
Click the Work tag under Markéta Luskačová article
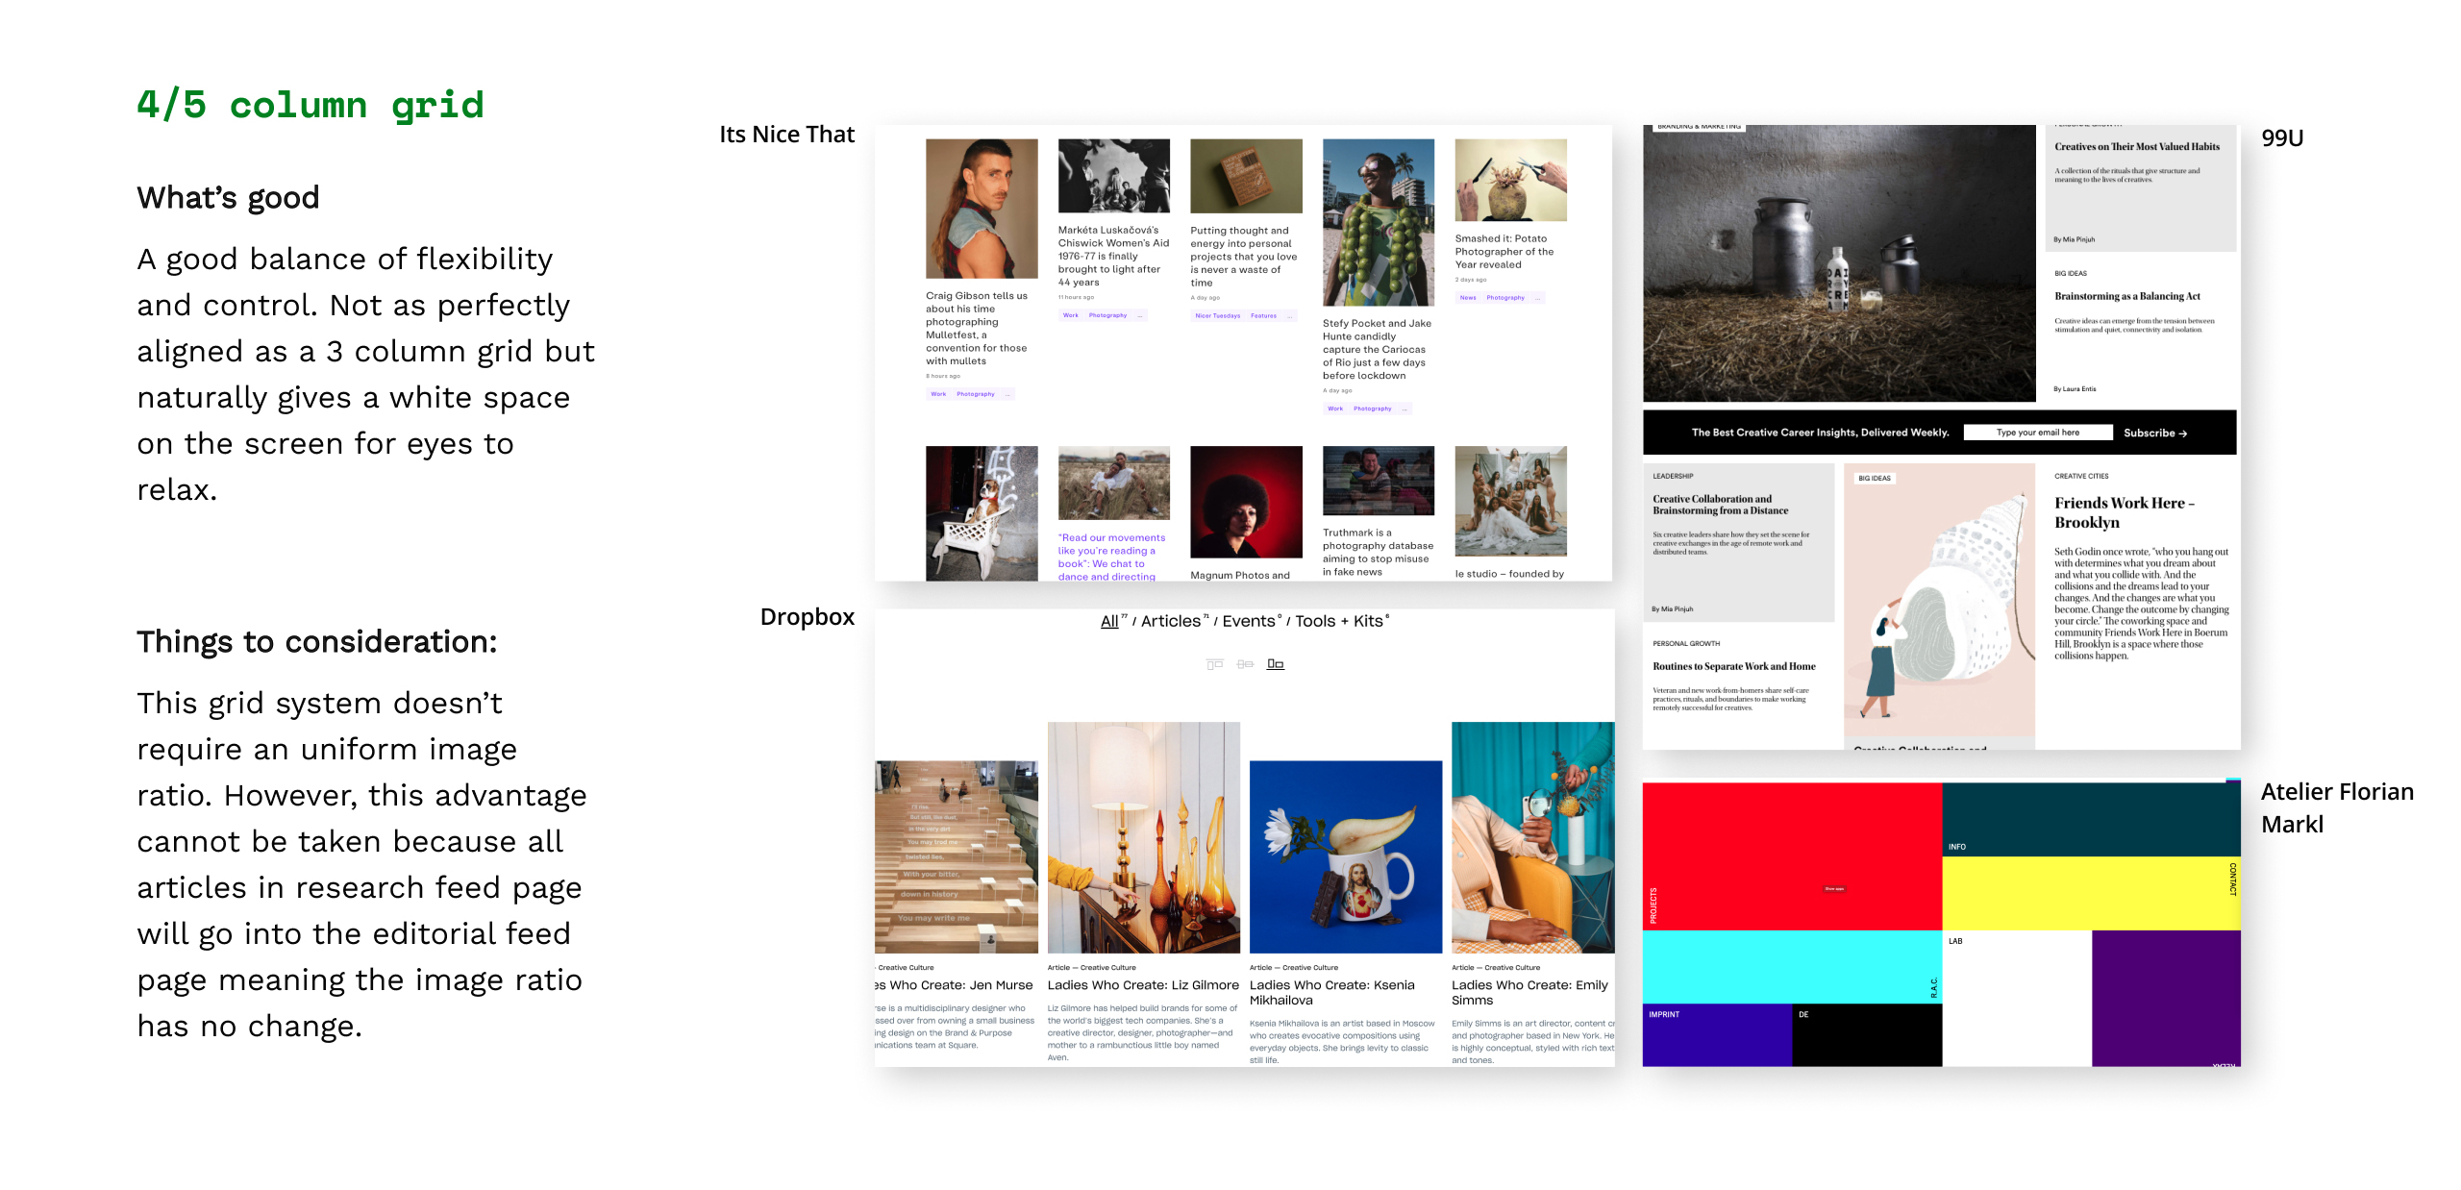point(1071,315)
